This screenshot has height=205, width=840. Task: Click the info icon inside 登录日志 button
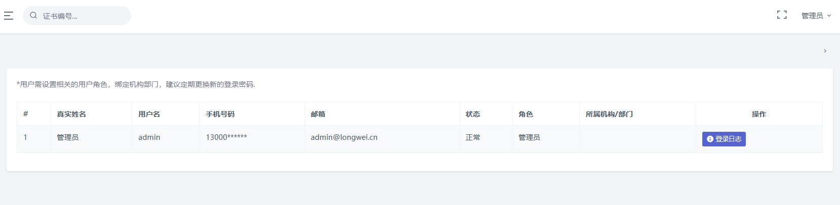click(710, 139)
